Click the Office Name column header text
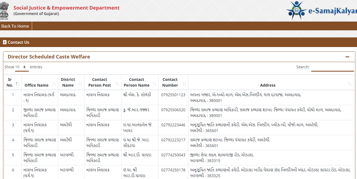The width and height of the screenshot is (357, 179). pyautogui.click(x=36, y=85)
